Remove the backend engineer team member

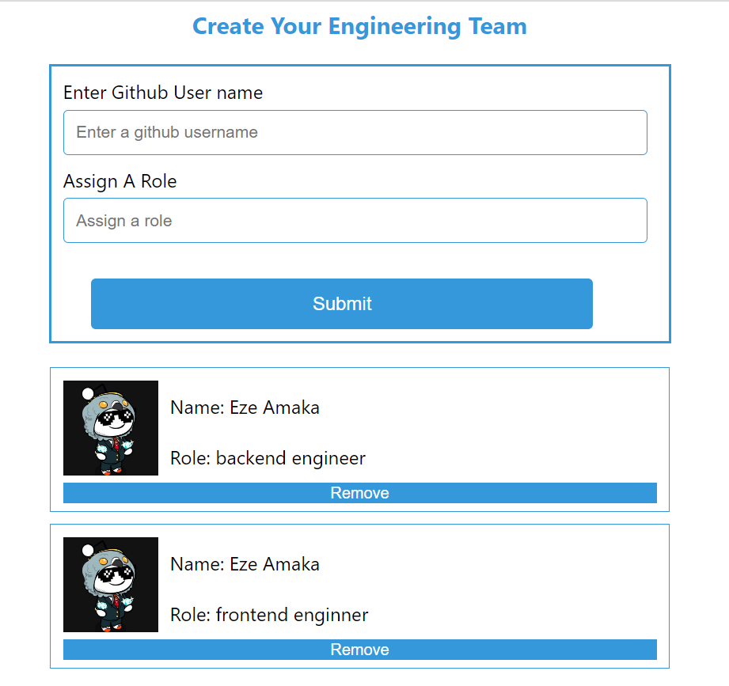359,492
